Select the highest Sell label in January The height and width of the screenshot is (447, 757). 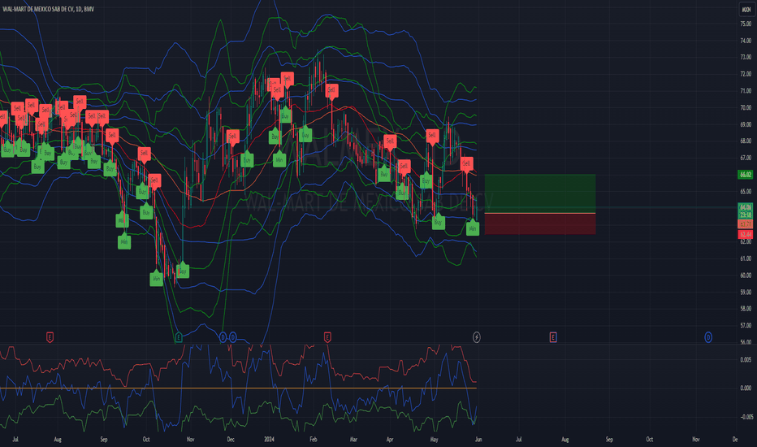click(x=288, y=80)
